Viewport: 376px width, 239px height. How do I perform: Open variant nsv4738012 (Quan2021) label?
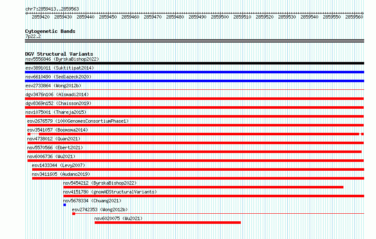[54, 139]
